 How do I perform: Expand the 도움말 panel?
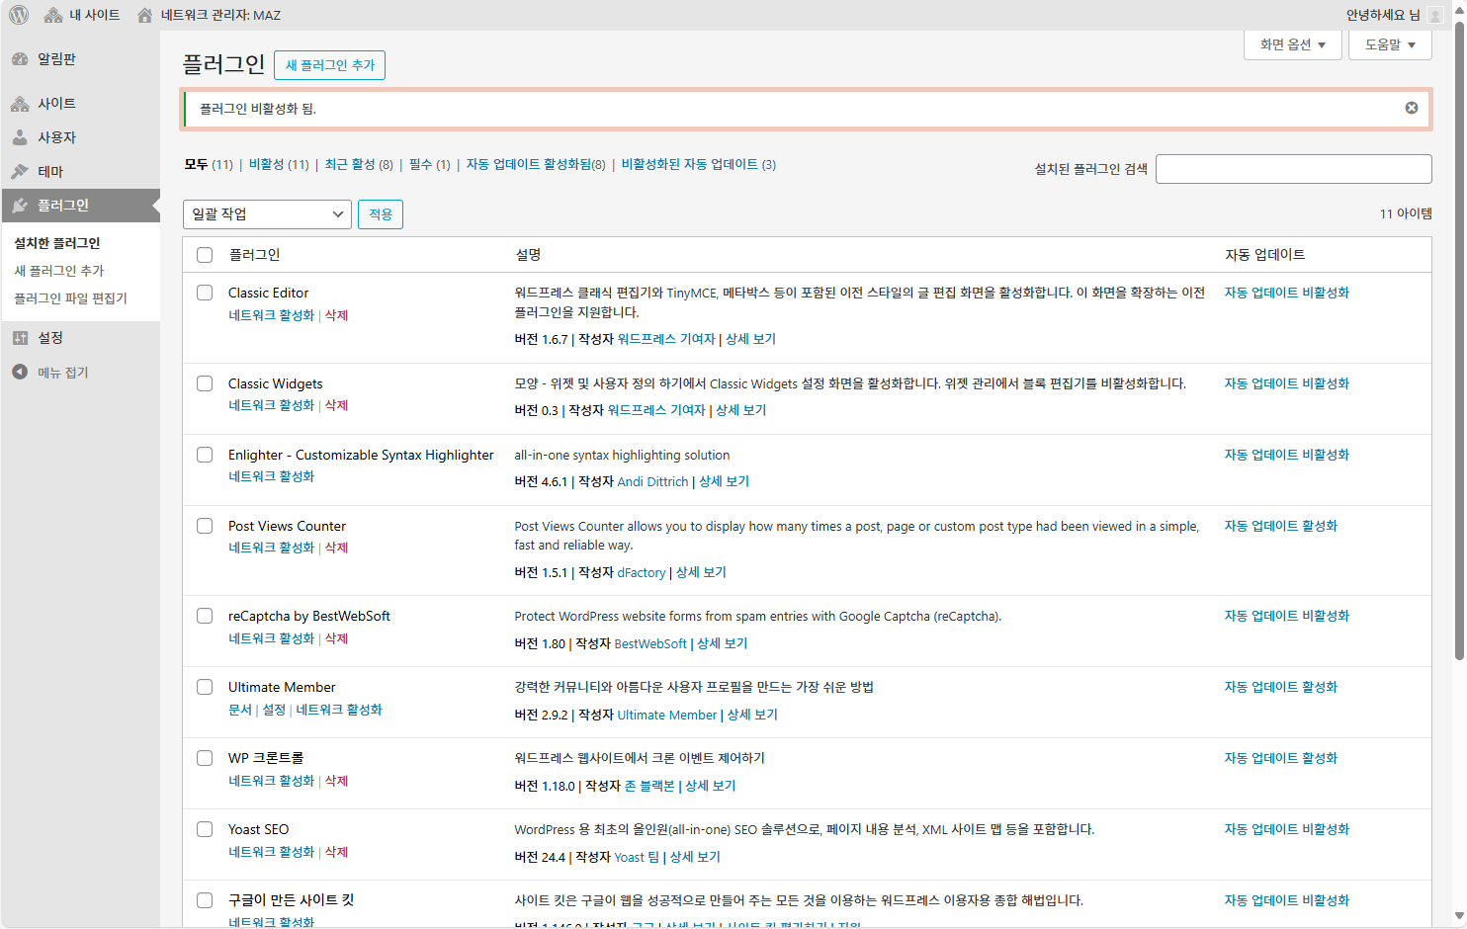[1390, 44]
